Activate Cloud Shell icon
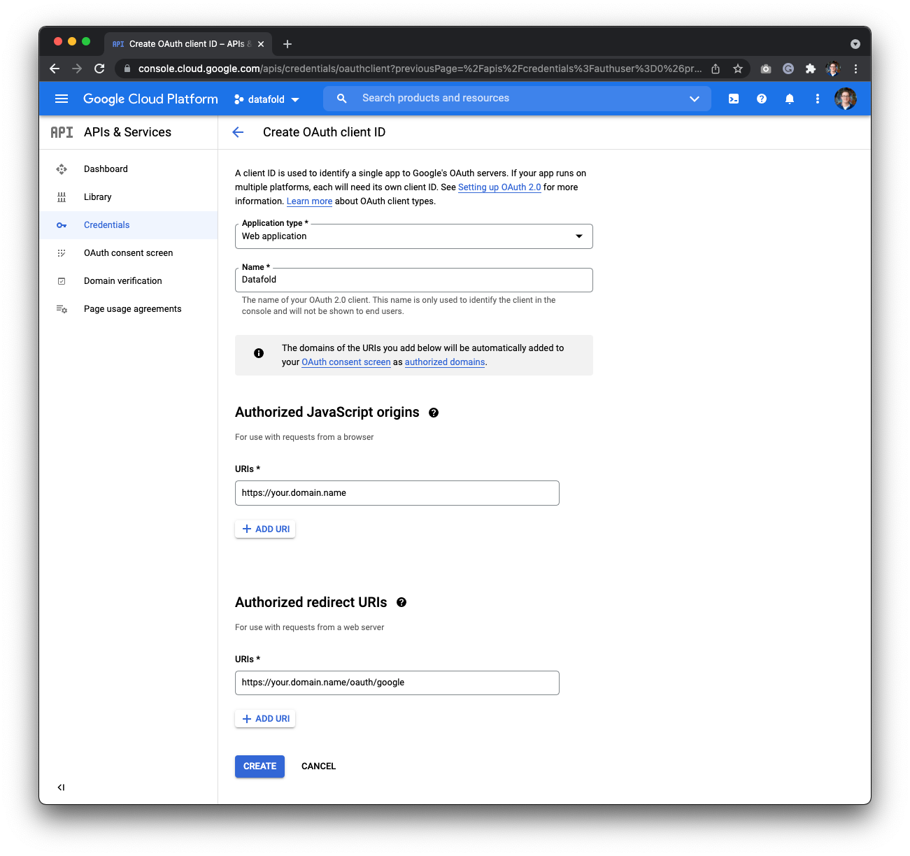Screen dimensions: 910x856 pyautogui.click(x=734, y=99)
